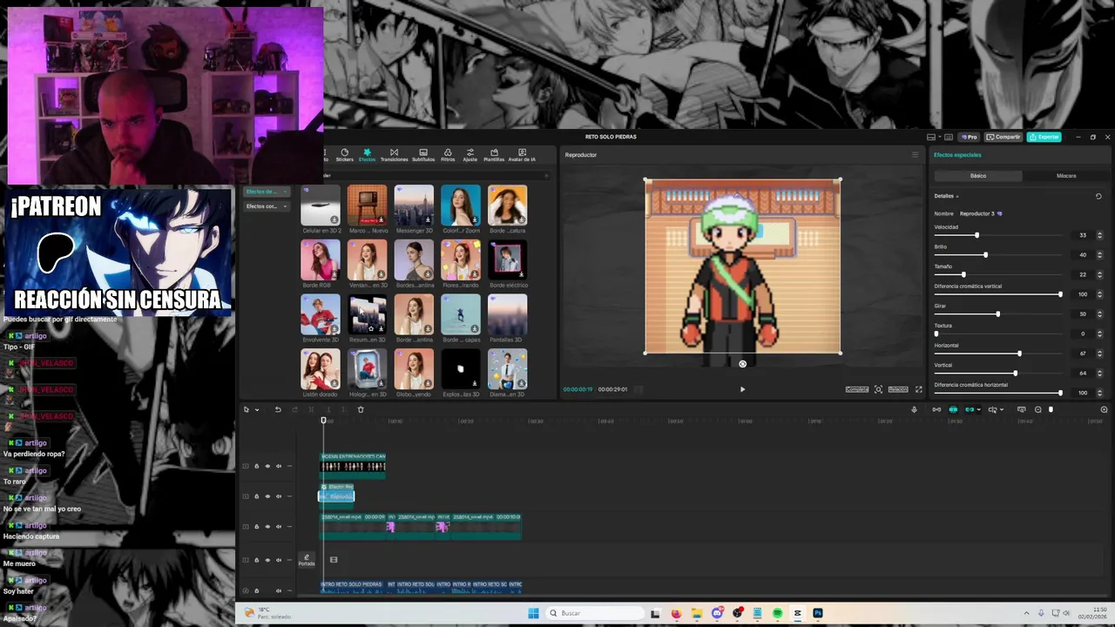Click the fullscreen icon in the player
The image size is (1115, 627).
pyautogui.click(x=918, y=389)
